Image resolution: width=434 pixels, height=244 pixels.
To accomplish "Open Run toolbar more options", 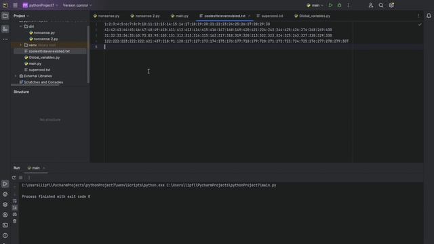I will tap(29, 178).
